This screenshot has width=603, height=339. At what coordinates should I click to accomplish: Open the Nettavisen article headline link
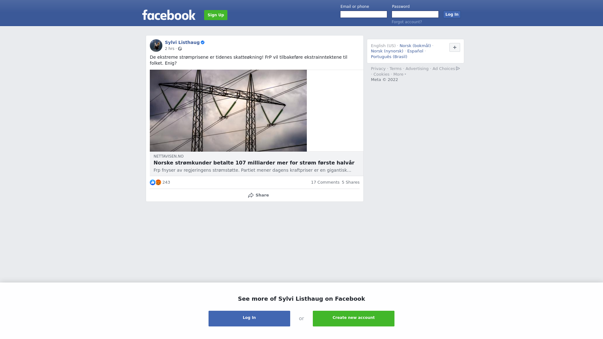[254, 163]
